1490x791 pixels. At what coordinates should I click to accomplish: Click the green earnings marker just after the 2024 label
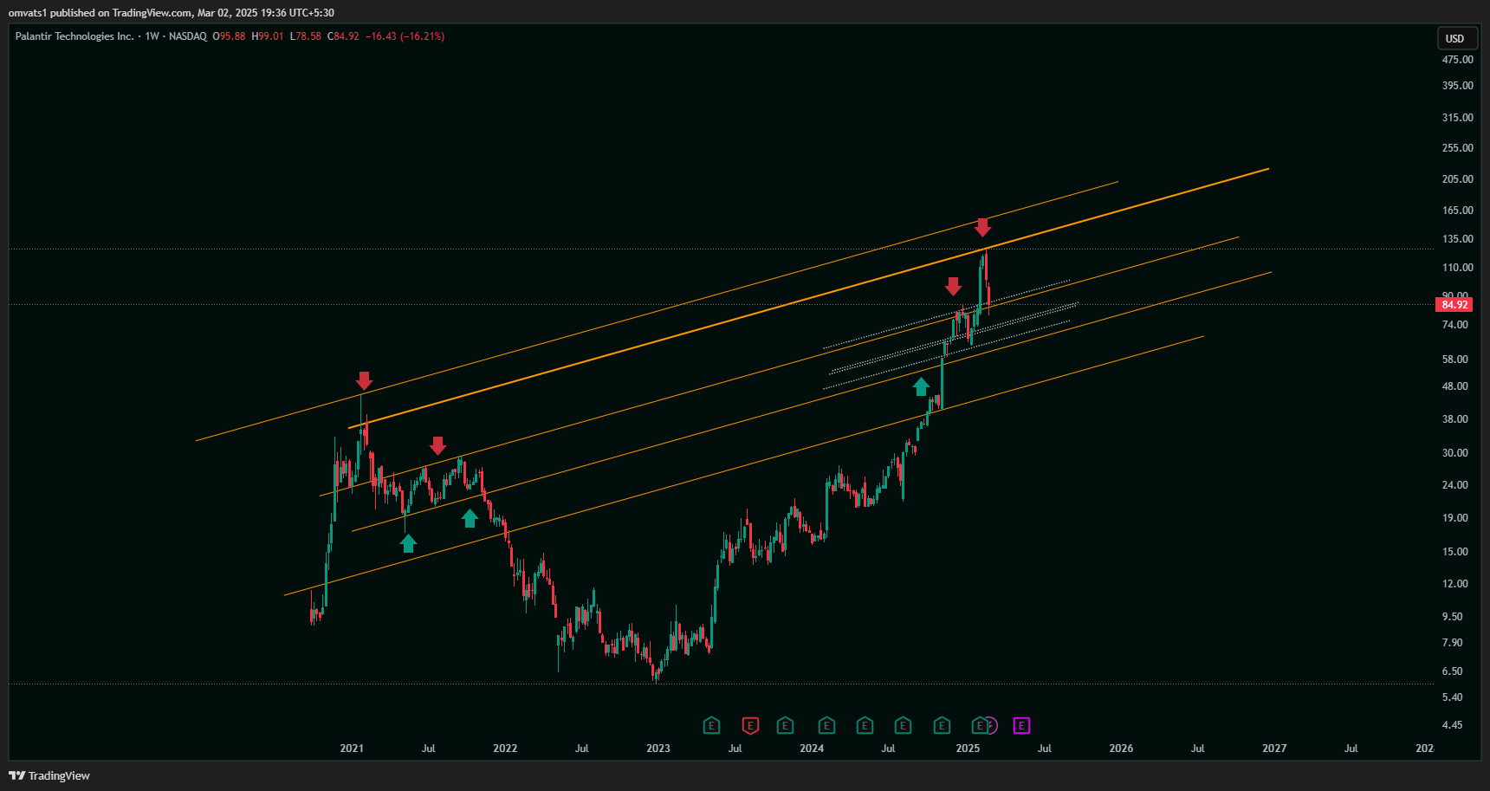pos(826,725)
